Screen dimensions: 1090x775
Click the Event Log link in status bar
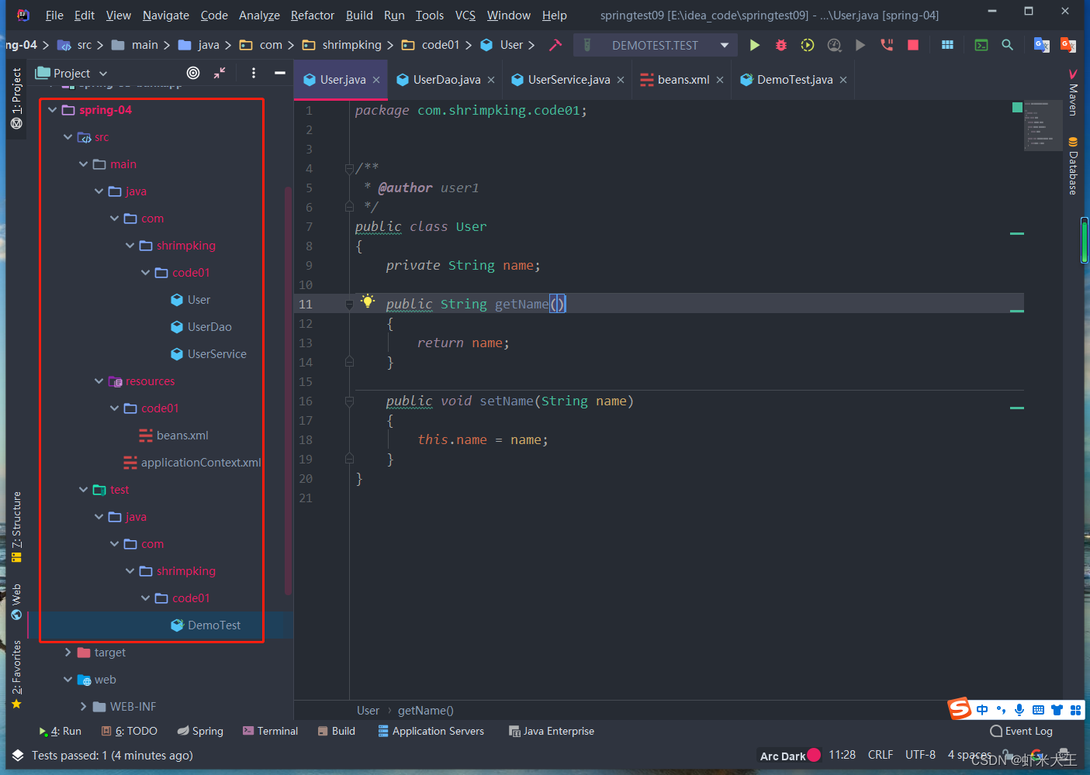coord(1028,731)
